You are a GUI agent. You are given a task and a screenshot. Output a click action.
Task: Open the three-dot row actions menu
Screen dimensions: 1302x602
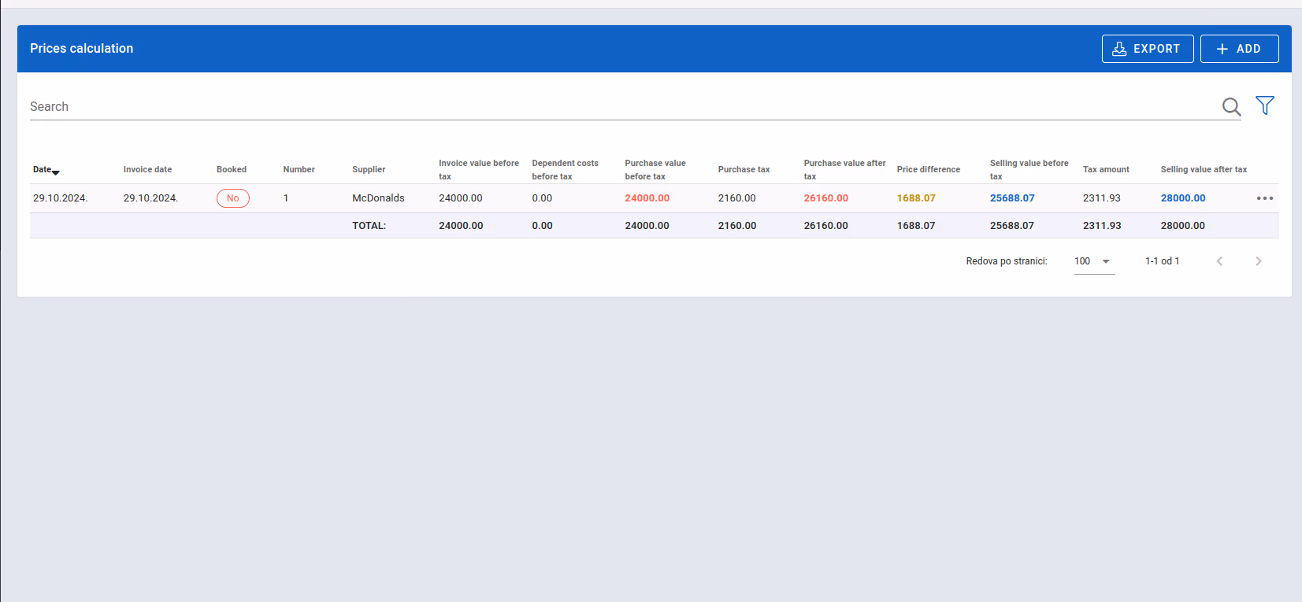(x=1265, y=198)
